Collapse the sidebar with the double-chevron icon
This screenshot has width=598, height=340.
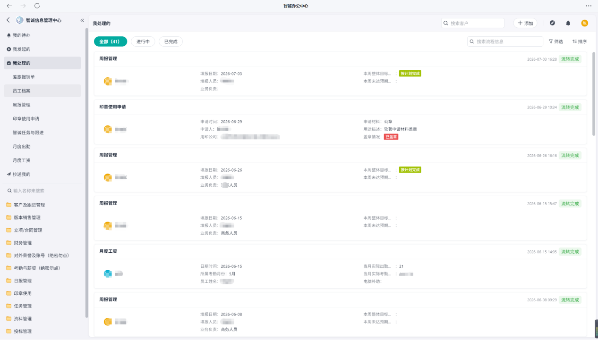pos(82,20)
